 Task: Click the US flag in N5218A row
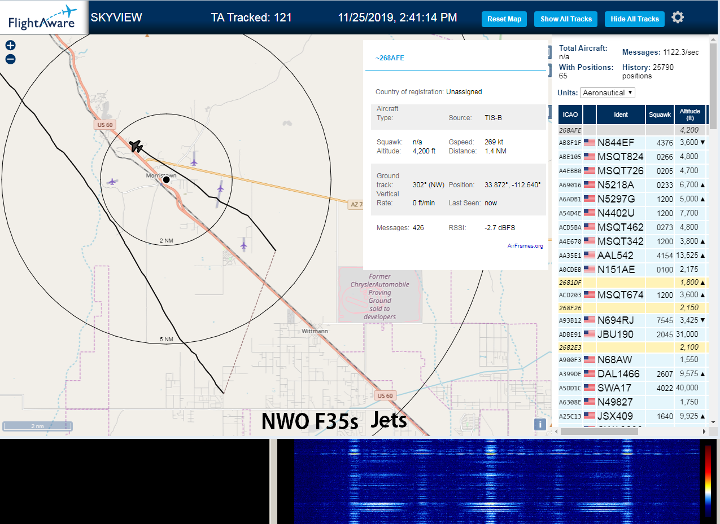590,185
